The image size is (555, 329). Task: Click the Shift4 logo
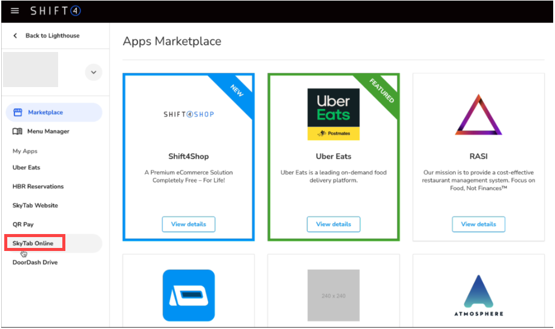tap(56, 11)
